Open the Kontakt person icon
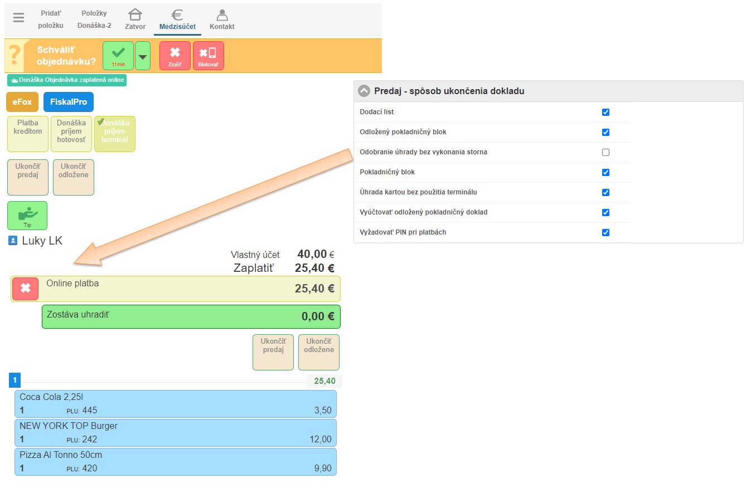 222,19
